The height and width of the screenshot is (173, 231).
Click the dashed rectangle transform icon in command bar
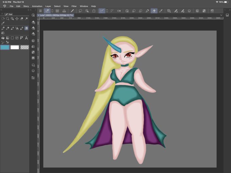tap(94, 11)
